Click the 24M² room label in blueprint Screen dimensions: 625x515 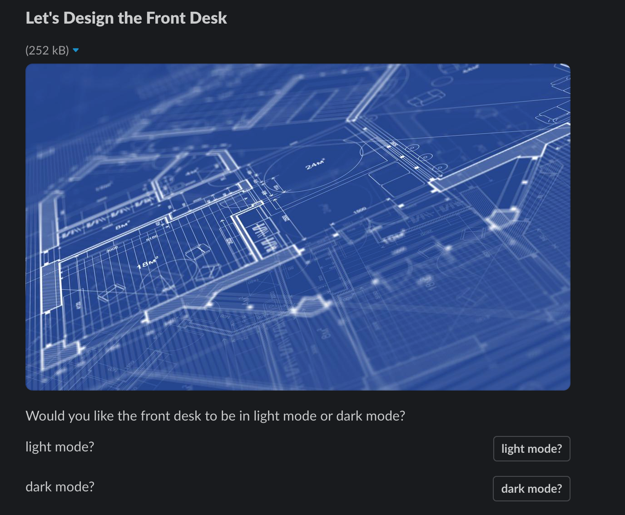coord(315,164)
